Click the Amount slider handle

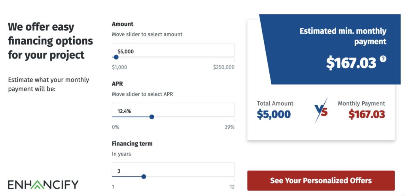(x=116, y=57)
